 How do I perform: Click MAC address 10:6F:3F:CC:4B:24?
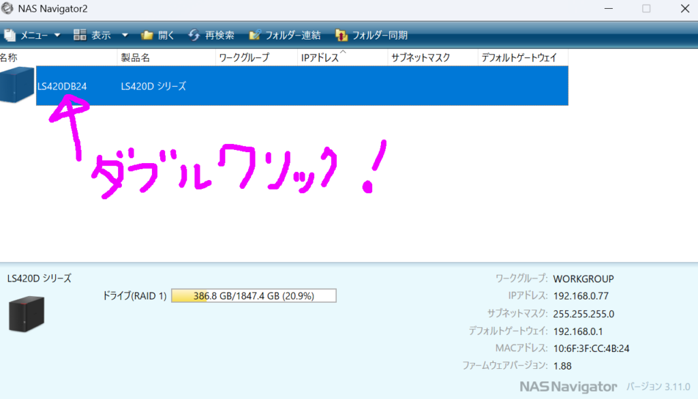tap(591, 349)
